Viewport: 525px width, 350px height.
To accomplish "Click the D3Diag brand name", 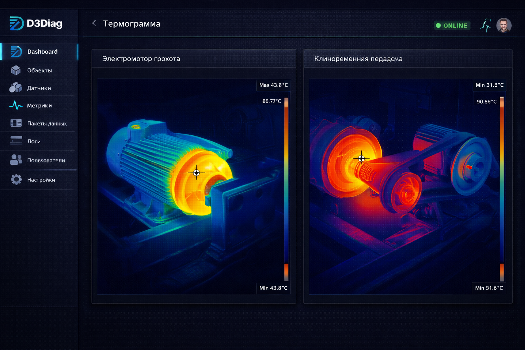I will (x=44, y=23).
